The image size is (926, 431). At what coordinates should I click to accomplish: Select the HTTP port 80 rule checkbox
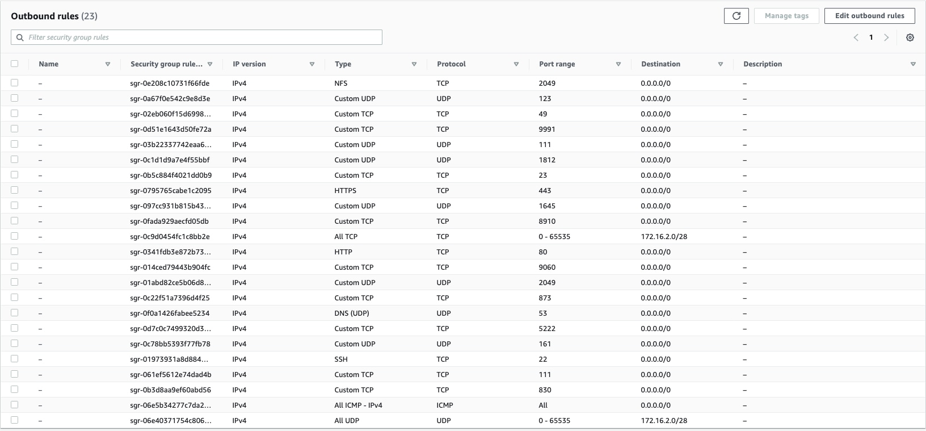coord(15,252)
